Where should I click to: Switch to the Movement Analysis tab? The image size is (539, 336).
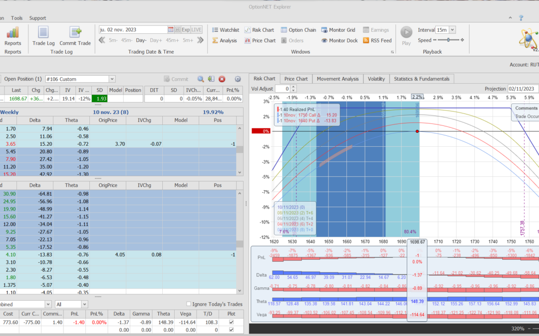click(337, 79)
